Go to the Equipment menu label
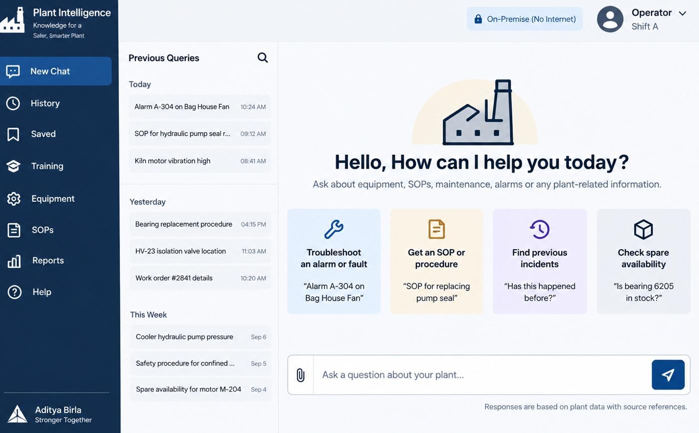The height and width of the screenshot is (433, 699). [x=53, y=199]
